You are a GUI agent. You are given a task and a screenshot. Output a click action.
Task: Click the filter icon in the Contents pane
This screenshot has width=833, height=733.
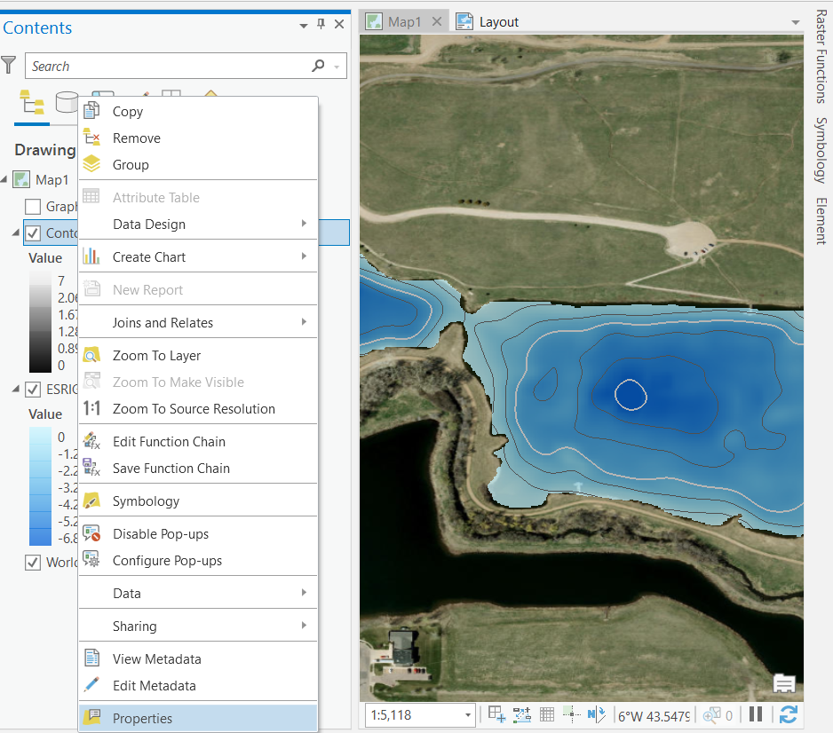pyautogui.click(x=9, y=66)
